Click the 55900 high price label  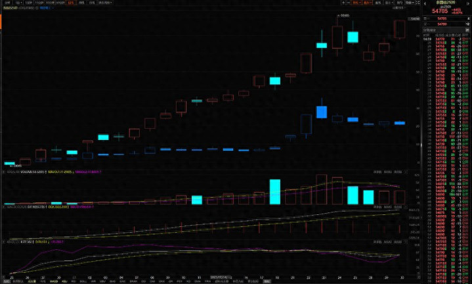(343, 15)
